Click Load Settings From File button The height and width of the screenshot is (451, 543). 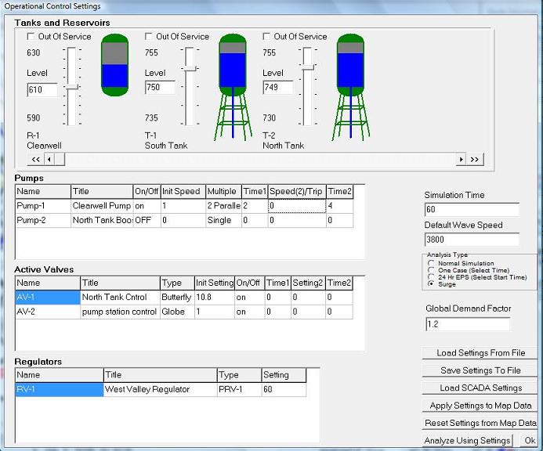click(x=480, y=353)
